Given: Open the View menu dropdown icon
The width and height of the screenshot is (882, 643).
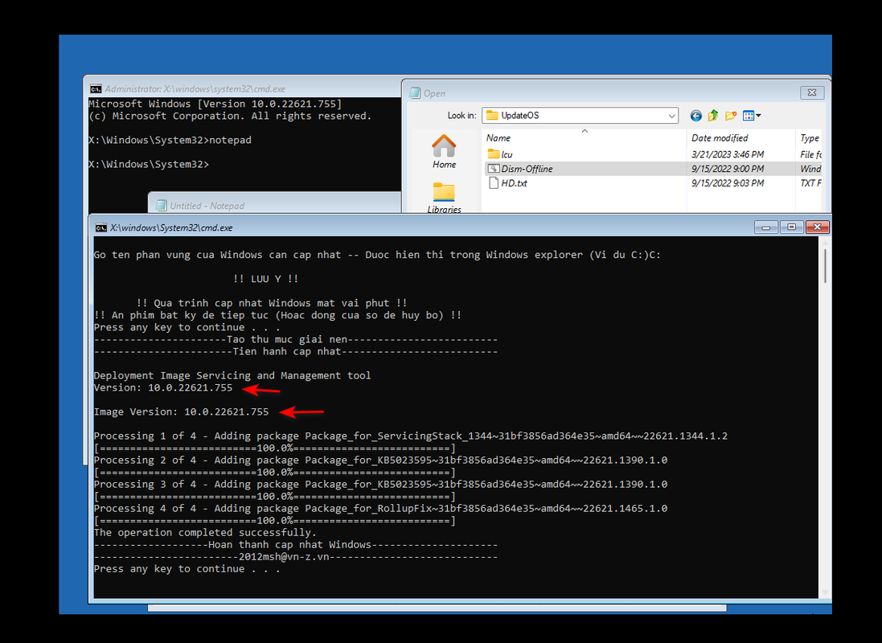Looking at the screenshot, I should point(752,116).
